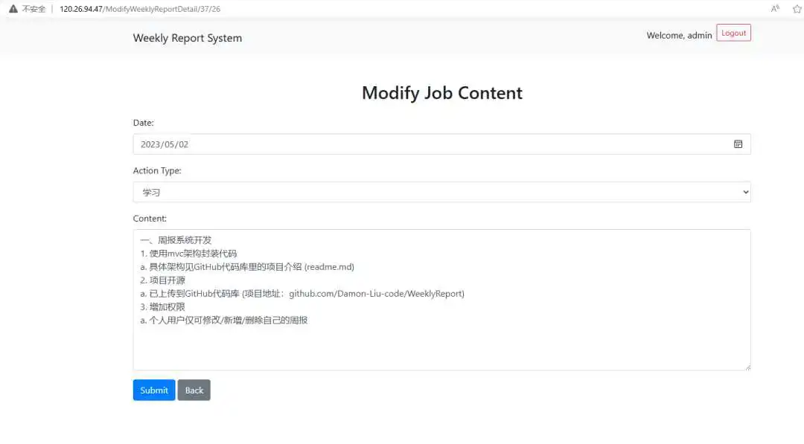Open the Weekly Report System home link
The width and height of the screenshot is (804, 444).
tap(187, 38)
